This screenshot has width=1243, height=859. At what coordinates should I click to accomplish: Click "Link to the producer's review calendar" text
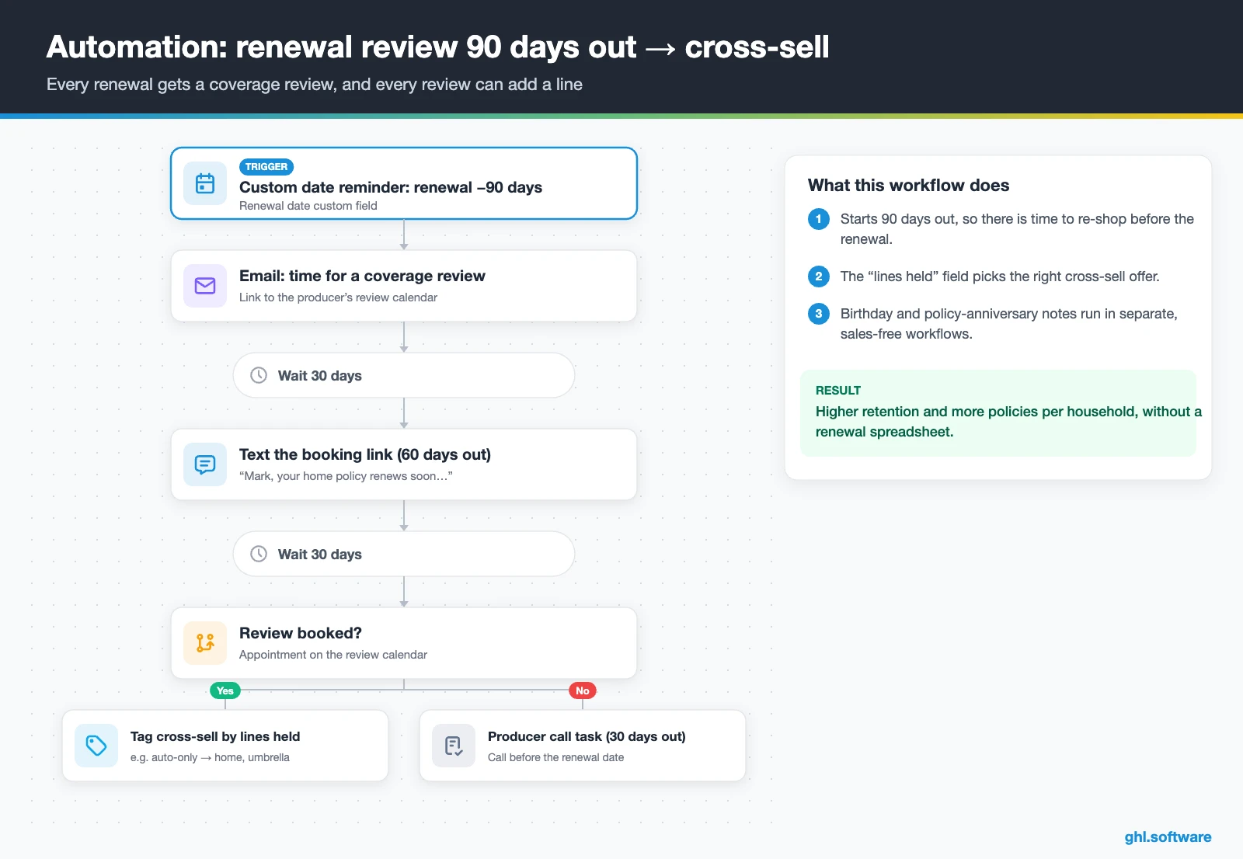338,297
